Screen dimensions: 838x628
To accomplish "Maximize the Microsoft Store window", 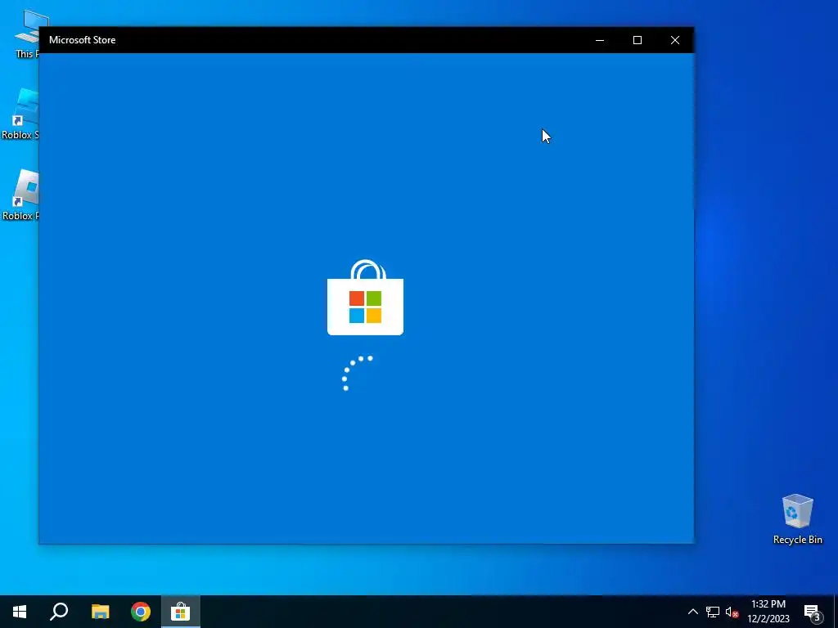I will pos(637,40).
